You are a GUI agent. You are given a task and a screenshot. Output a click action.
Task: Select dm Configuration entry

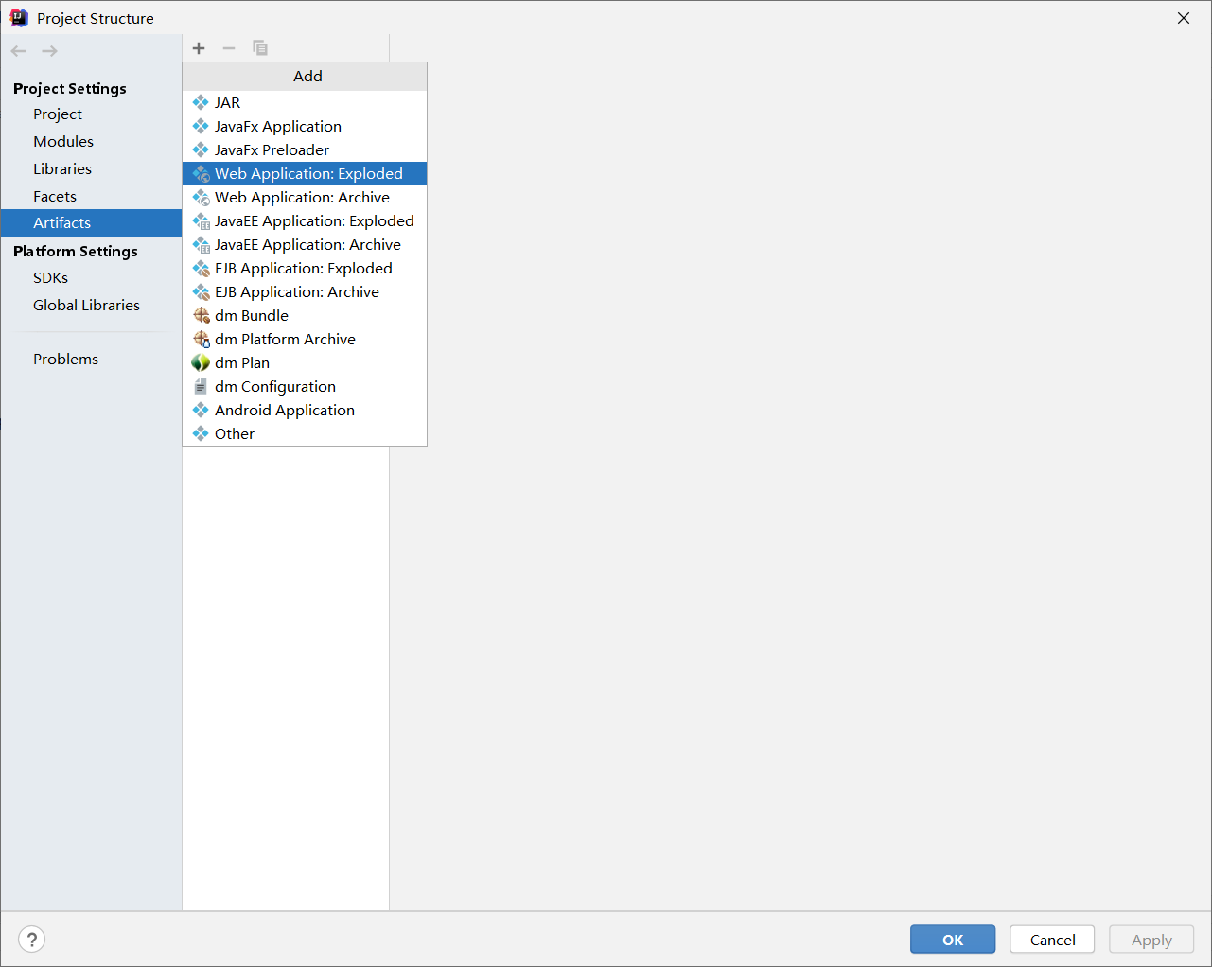(305, 386)
